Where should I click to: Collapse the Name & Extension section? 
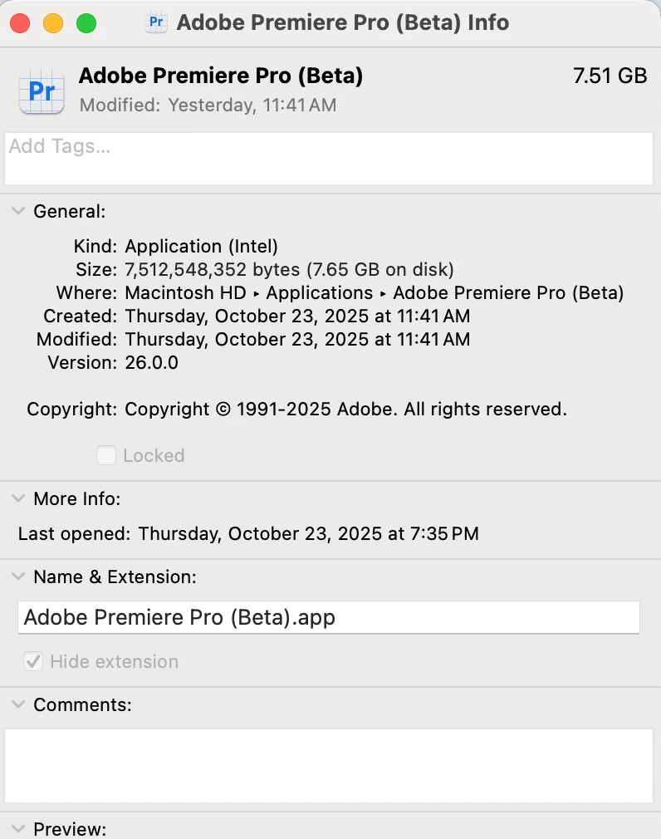point(18,577)
